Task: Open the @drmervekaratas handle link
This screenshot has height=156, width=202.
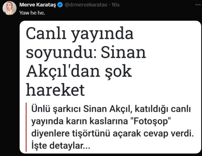Action: [x=86, y=5]
